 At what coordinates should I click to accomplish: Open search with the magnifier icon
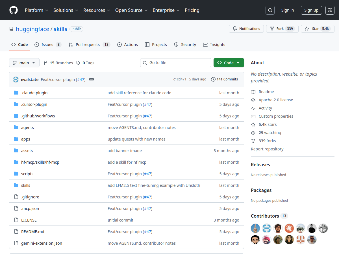click(270, 10)
